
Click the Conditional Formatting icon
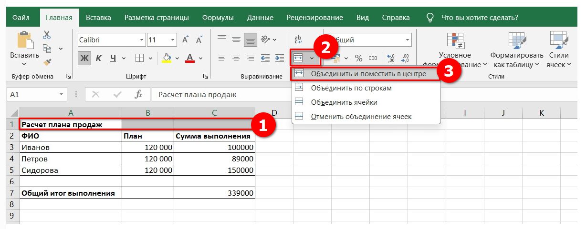coord(455,42)
